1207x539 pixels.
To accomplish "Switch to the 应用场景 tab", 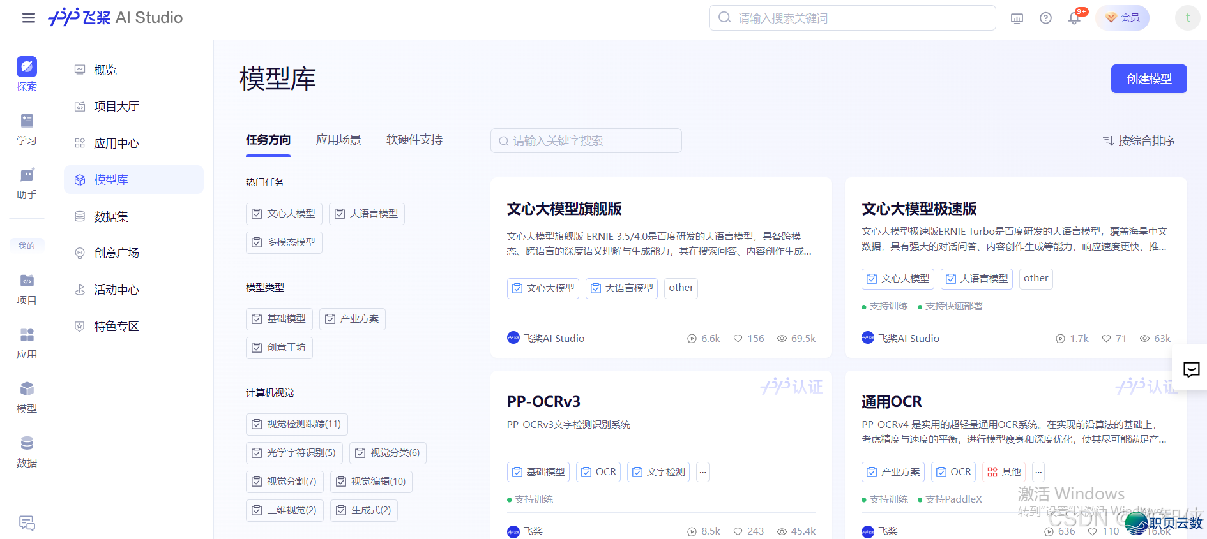I will click(338, 140).
